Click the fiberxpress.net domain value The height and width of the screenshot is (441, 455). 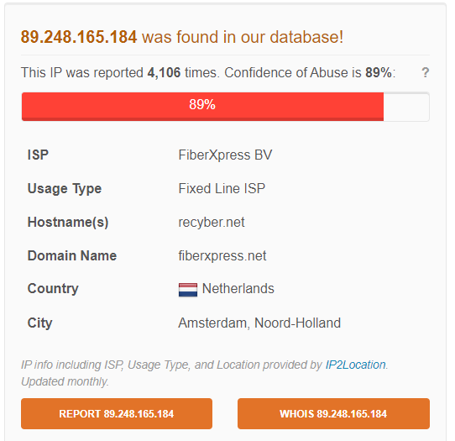click(x=222, y=255)
